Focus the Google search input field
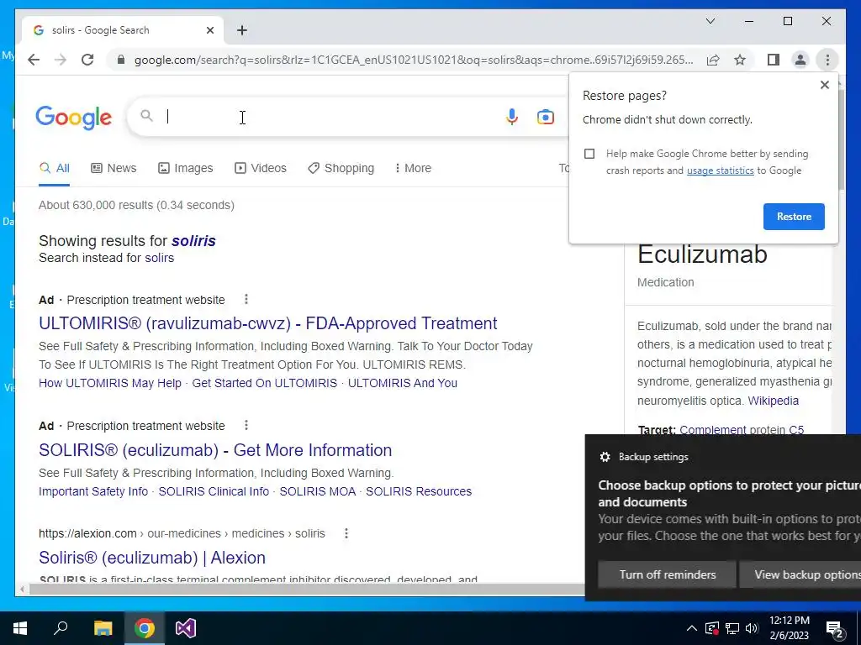Image resolution: width=861 pixels, height=645 pixels. (x=330, y=117)
